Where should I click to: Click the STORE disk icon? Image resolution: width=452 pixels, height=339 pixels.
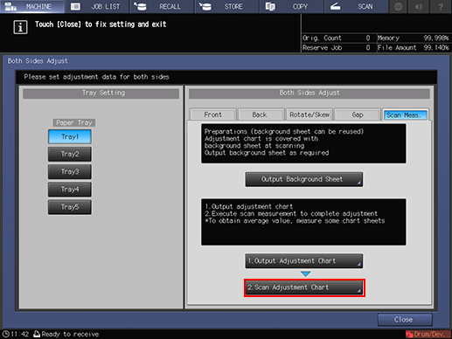(x=205, y=6)
